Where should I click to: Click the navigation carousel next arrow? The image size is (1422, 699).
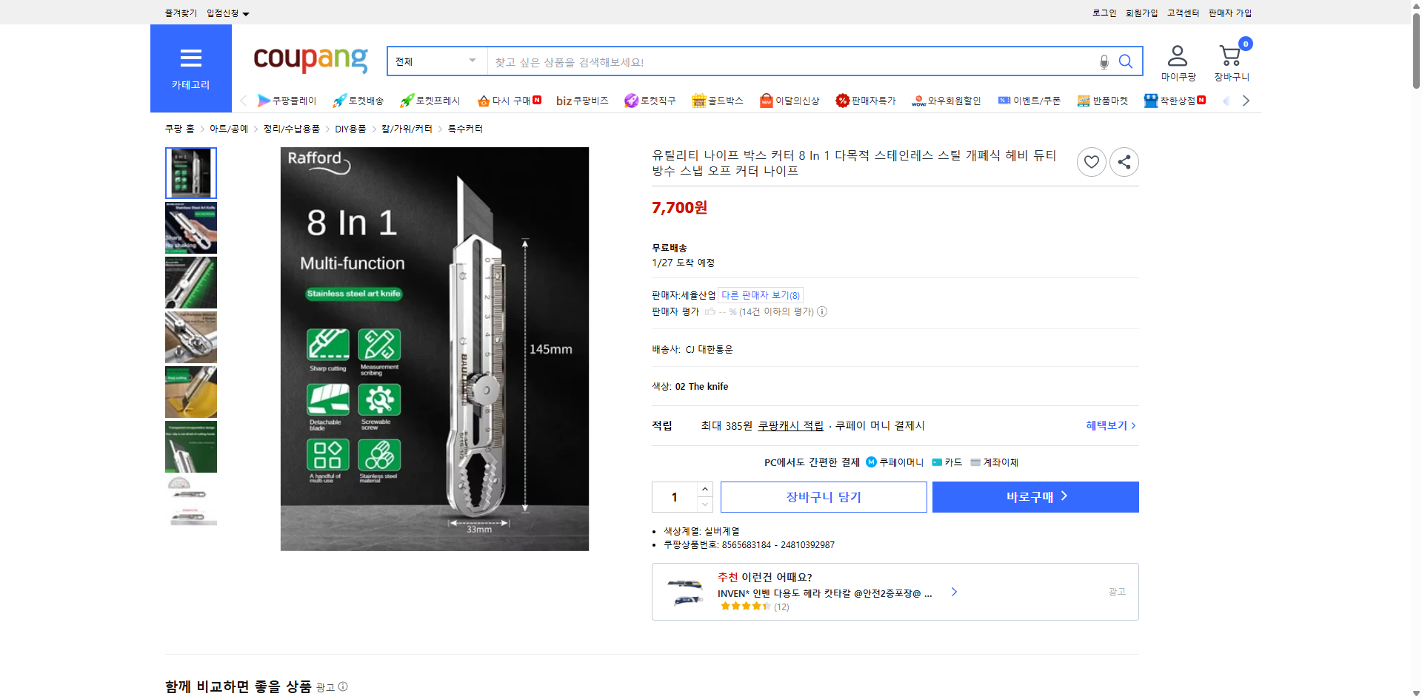click(1246, 100)
